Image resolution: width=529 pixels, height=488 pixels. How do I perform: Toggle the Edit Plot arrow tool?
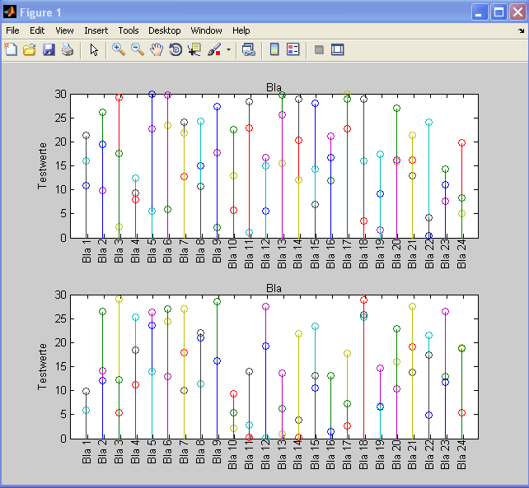point(94,49)
